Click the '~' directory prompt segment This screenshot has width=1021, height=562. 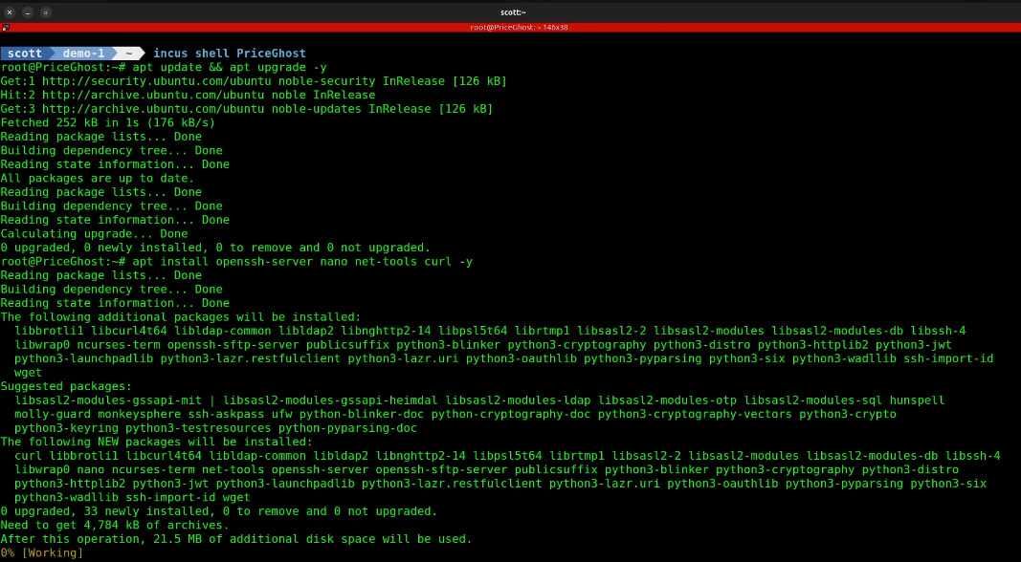tap(127, 54)
